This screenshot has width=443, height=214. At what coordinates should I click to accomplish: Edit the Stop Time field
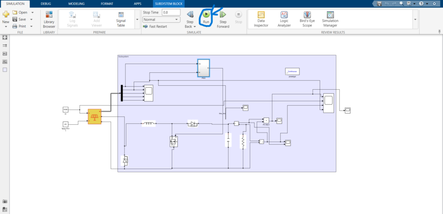pos(171,12)
